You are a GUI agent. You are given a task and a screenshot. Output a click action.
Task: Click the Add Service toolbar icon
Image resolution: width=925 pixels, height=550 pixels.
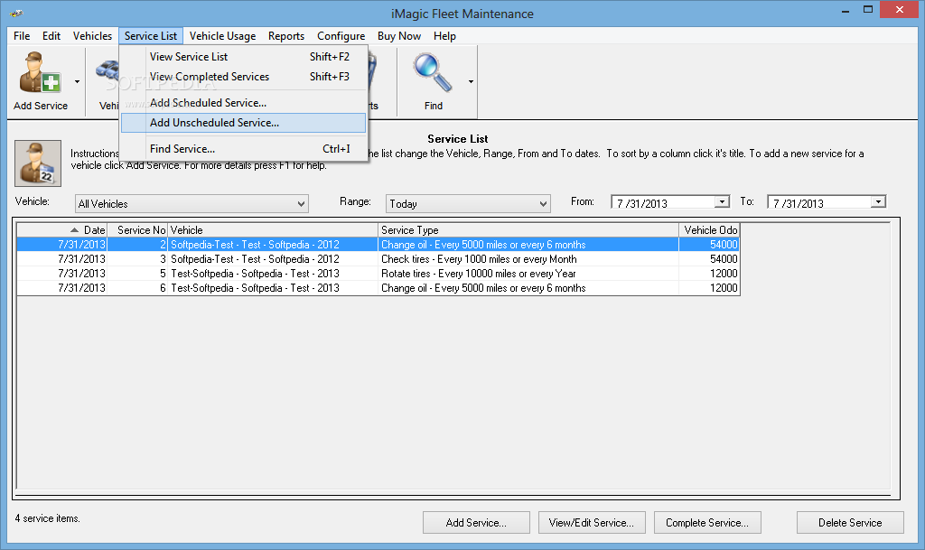(x=40, y=72)
